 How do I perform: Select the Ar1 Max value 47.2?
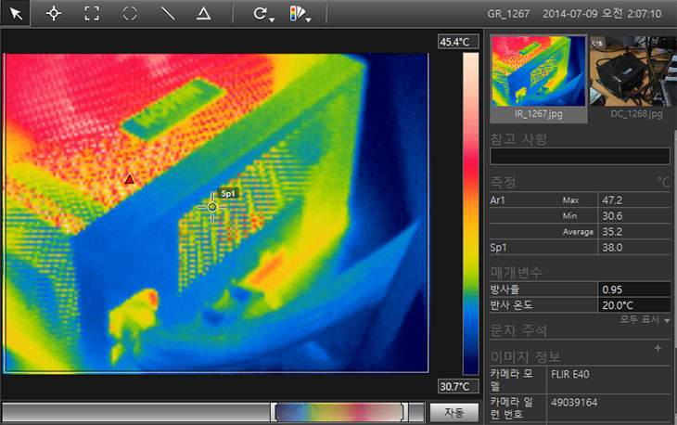(x=612, y=200)
